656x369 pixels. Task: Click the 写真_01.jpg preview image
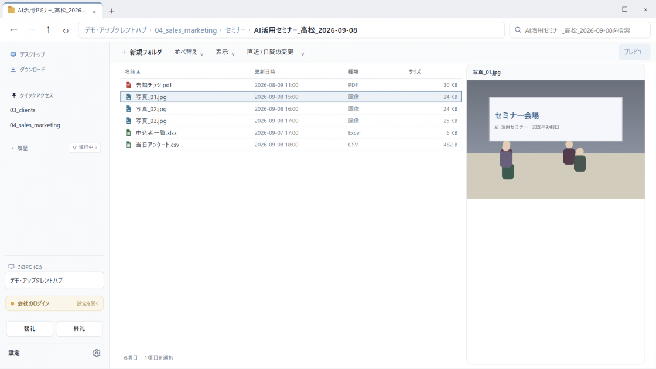click(x=556, y=139)
